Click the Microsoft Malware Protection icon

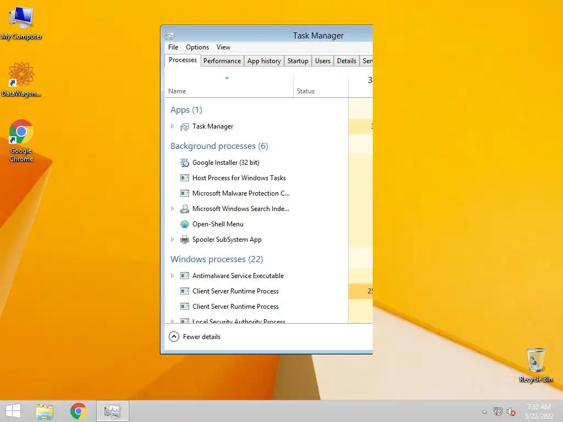185,193
